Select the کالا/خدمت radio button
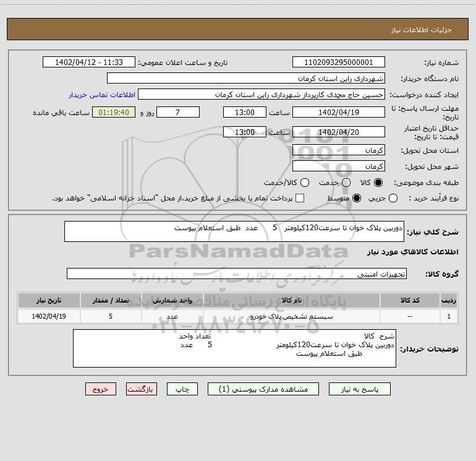Screen dimensions: 476x461 305,183
